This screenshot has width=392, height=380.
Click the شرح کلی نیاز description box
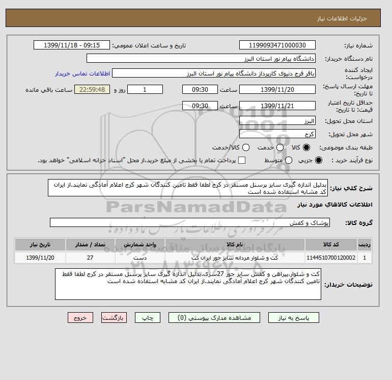coord(188,188)
